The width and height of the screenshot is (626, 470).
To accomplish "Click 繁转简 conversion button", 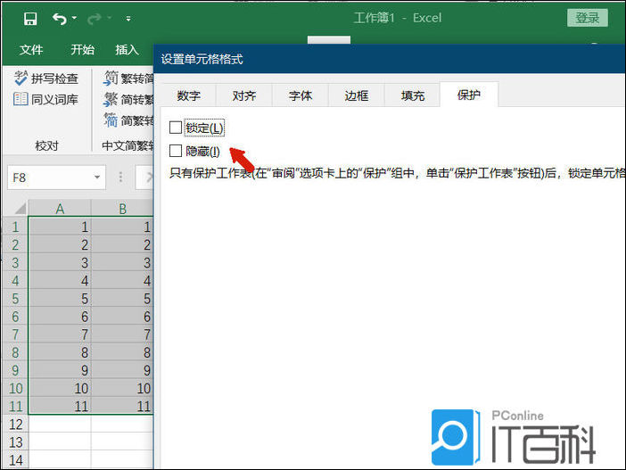I will tap(128, 78).
